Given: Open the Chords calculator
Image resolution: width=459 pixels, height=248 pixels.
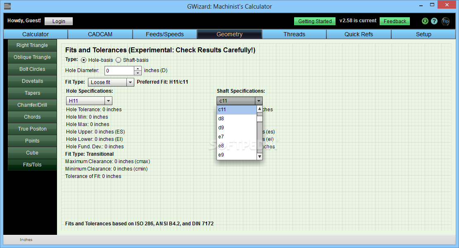Looking at the screenshot, I should point(32,117).
